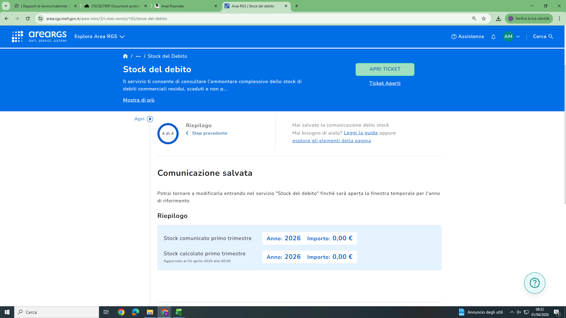The width and height of the screenshot is (566, 318).
Task: Open the Ticket Aperti link
Action: pyautogui.click(x=385, y=83)
